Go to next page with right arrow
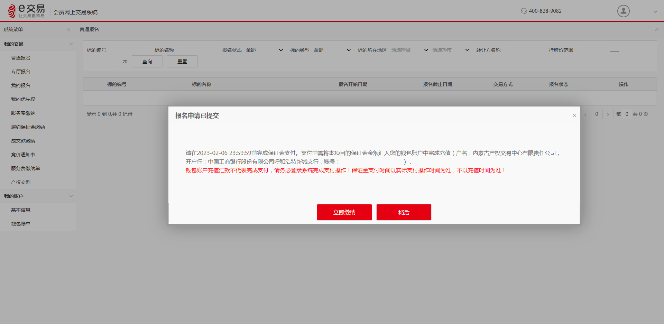664x324 pixels. click(x=608, y=114)
